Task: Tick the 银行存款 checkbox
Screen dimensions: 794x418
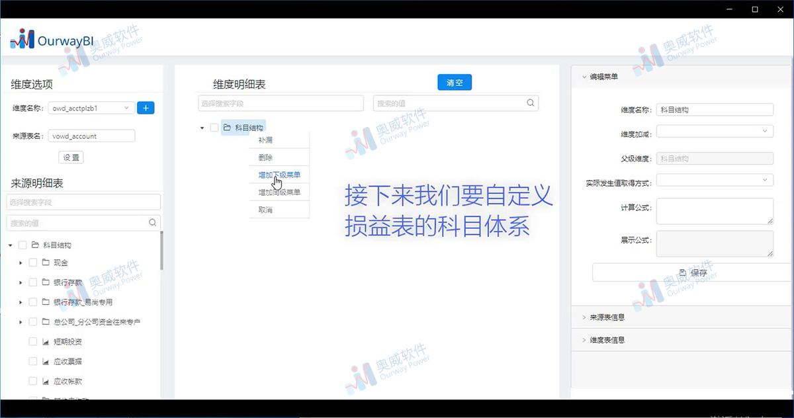Action: click(x=33, y=282)
